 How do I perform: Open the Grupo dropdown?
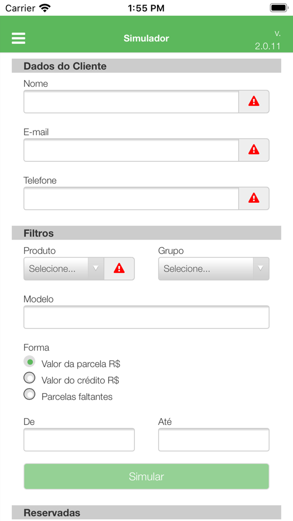pos(213,268)
